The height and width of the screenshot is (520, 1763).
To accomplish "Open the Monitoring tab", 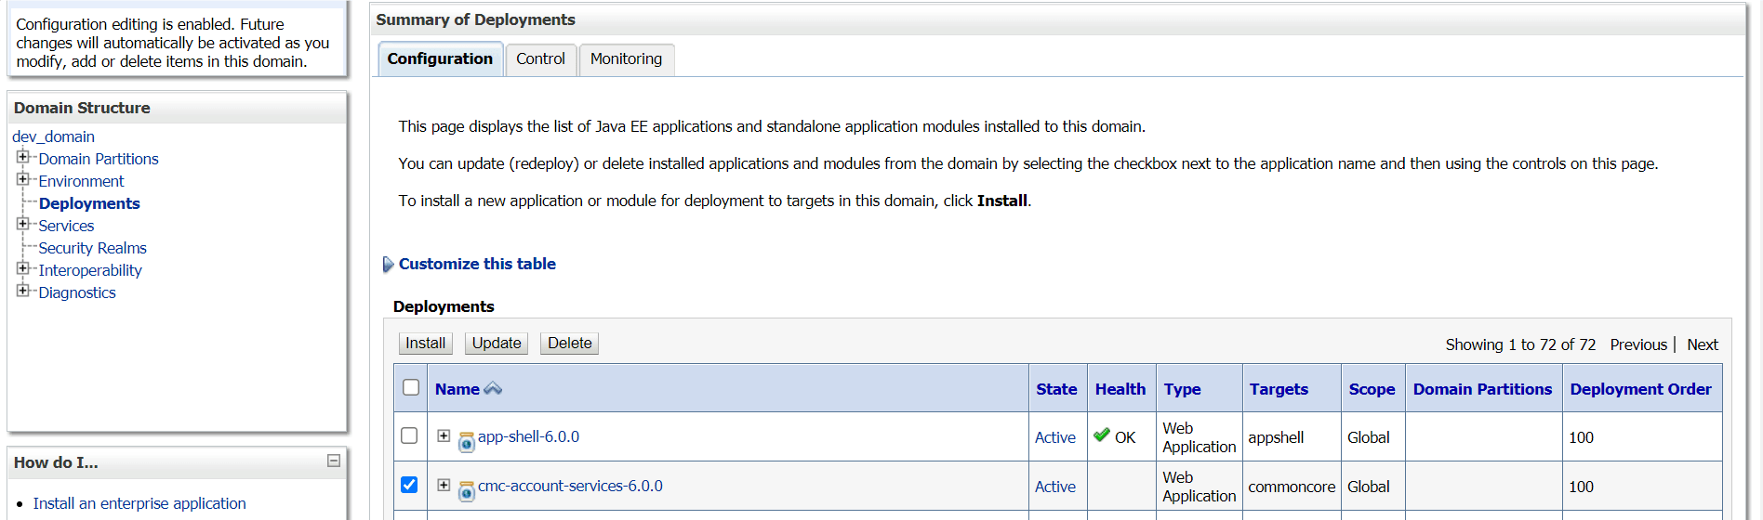I will [x=627, y=59].
